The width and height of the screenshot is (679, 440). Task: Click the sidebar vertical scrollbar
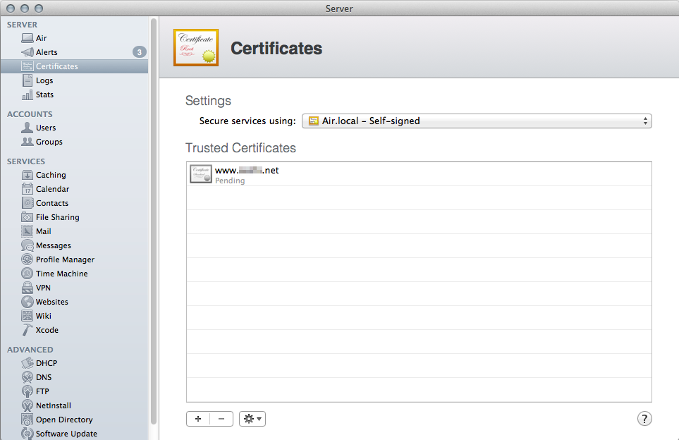click(x=154, y=212)
